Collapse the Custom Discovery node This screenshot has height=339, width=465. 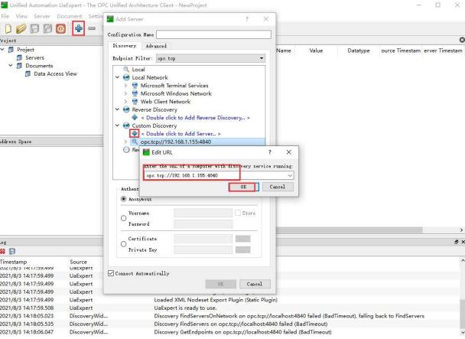(x=118, y=125)
